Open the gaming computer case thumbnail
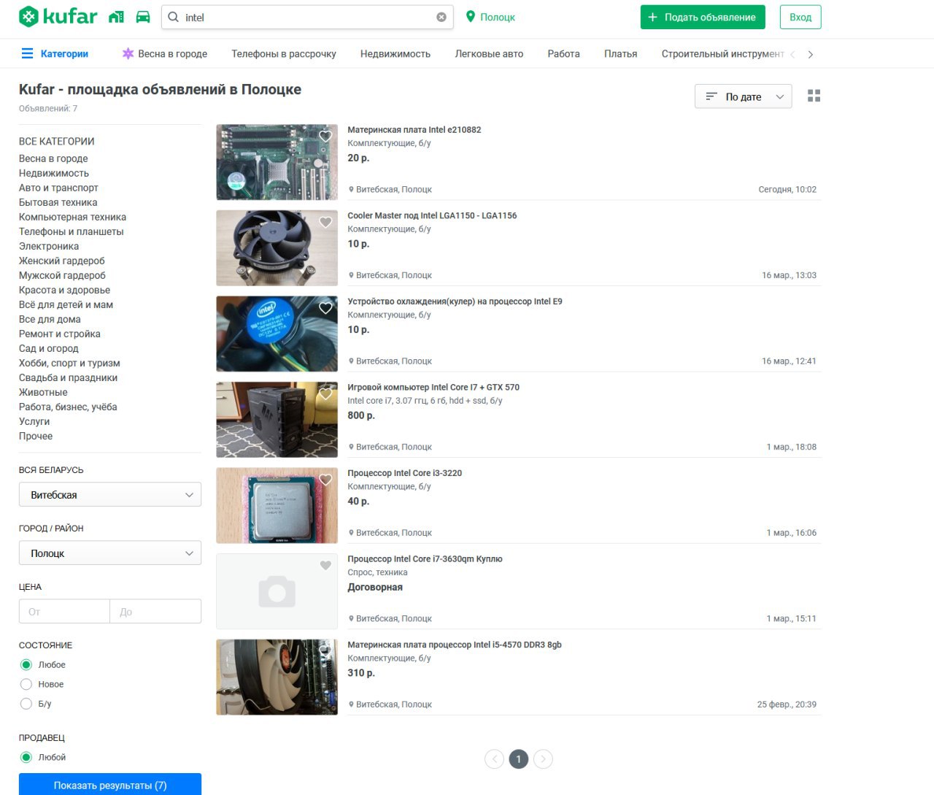The image size is (934, 795). tap(277, 420)
